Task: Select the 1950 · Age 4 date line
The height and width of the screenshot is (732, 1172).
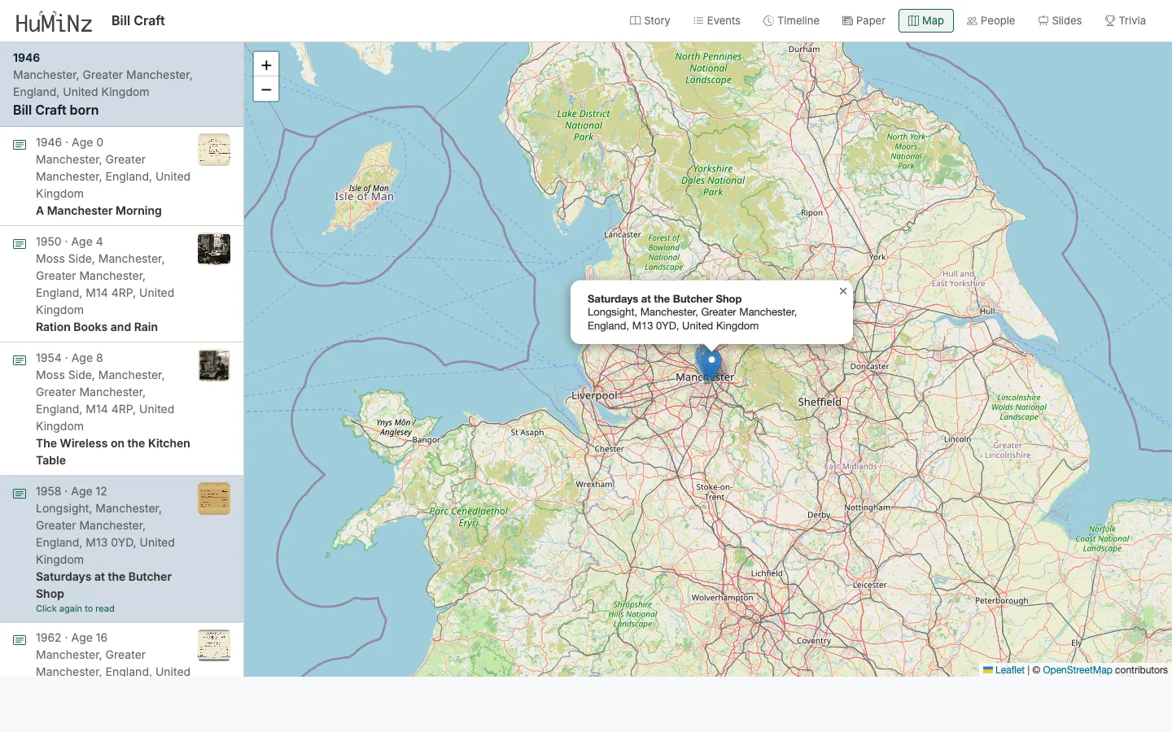Action: point(69,242)
